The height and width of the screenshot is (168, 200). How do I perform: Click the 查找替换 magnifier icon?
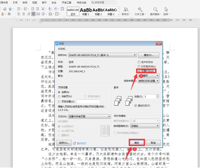pos(155,10)
